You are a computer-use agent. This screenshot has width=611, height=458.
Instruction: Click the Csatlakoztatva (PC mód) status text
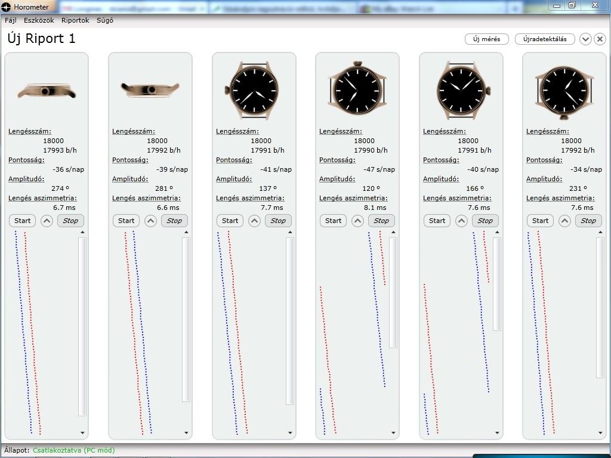pyautogui.click(x=74, y=450)
